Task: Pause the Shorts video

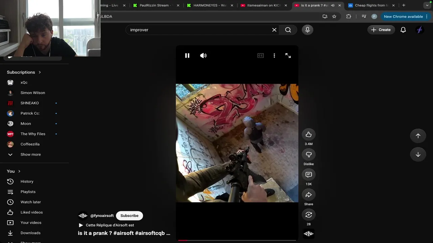Action: click(x=187, y=56)
